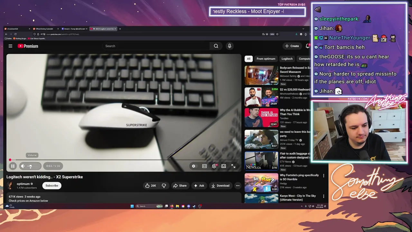412x232 pixels.
Task: Open Steam from the taskbar
Action: click(x=194, y=206)
